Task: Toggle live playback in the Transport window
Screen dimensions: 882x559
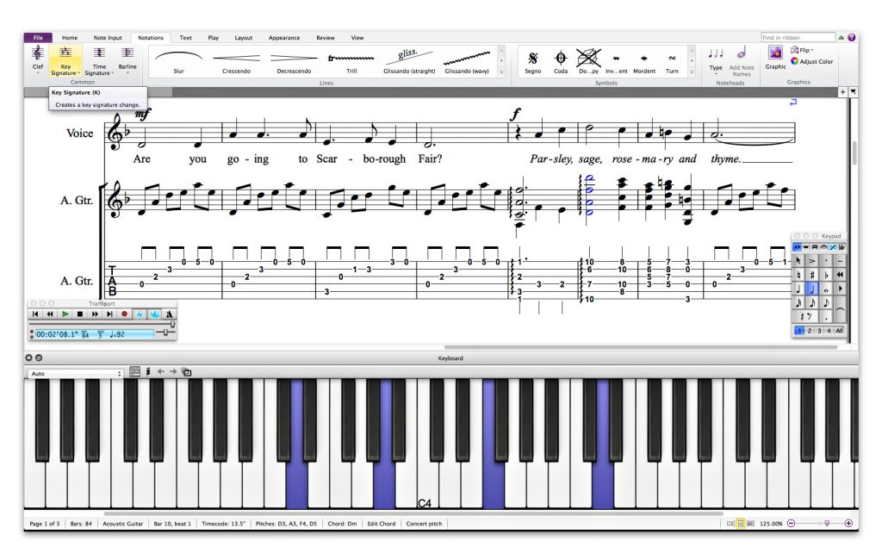Action: pos(140,314)
